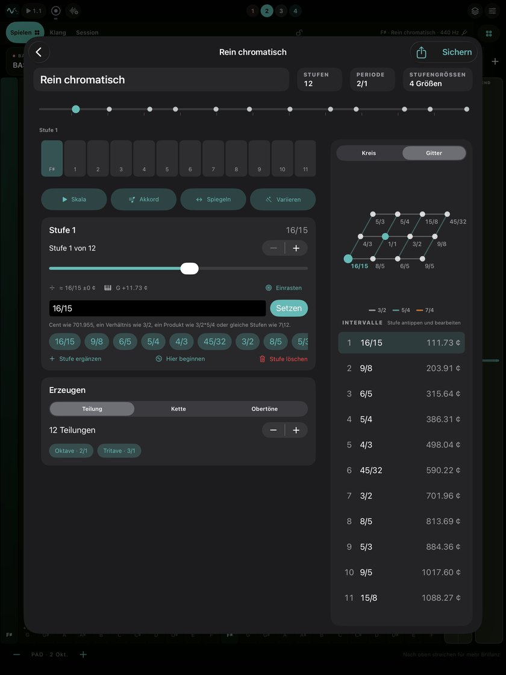Decrease the 12 Teilungen count
The image size is (506, 675).
[273, 430]
